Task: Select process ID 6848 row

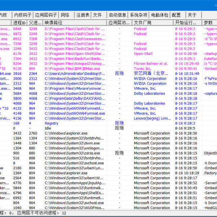Action: pos(109,29)
